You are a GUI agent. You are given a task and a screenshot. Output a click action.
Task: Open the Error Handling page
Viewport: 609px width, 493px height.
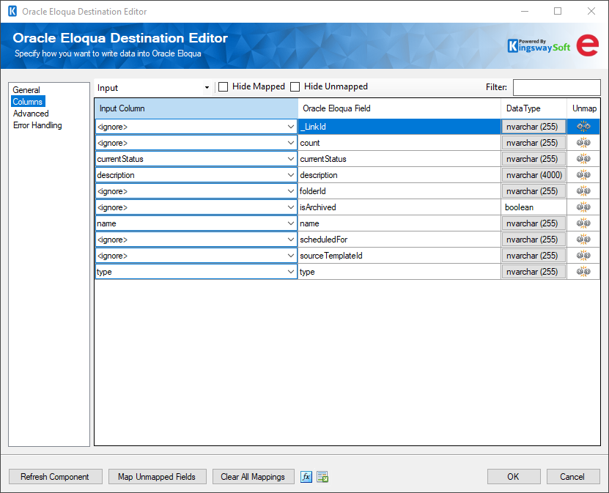pyautogui.click(x=37, y=125)
